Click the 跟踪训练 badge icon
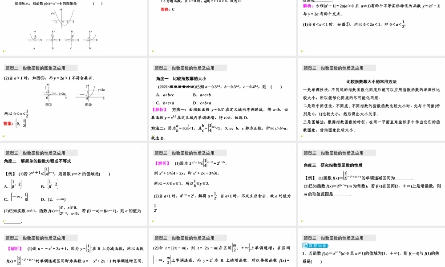Screen dimensions: 445x267 tap(315, 246)
